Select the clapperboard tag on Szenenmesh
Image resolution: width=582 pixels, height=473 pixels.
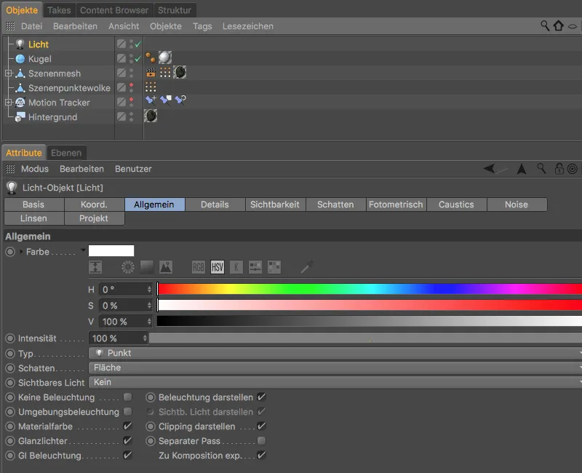151,72
